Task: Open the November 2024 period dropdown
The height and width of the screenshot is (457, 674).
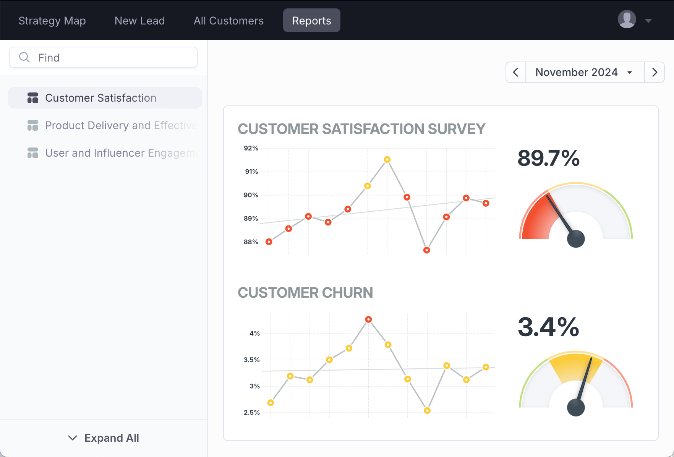Action: pos(585,72)
